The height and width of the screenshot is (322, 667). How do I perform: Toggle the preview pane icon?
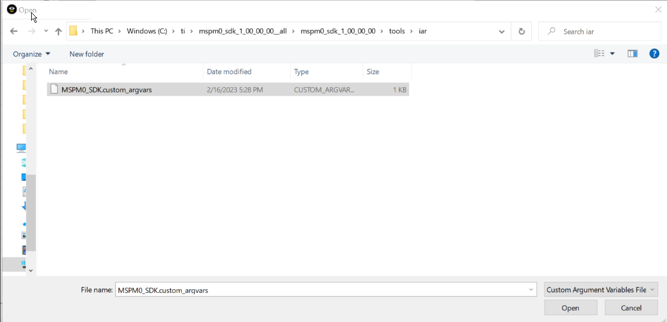pos(632,53)
